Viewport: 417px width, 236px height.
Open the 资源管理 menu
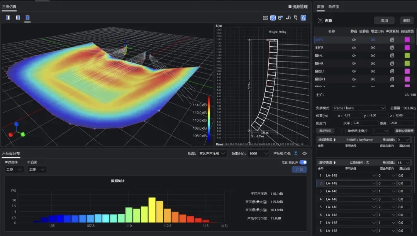298,7
